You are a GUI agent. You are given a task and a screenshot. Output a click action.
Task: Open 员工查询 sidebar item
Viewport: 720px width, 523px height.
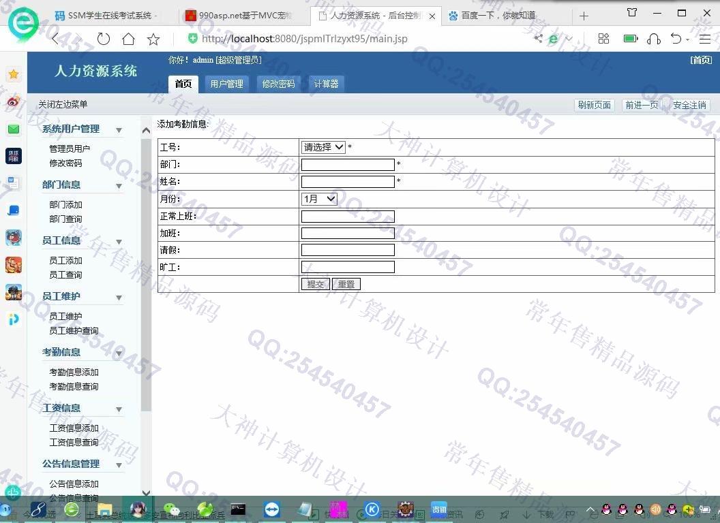pos(65,275)
